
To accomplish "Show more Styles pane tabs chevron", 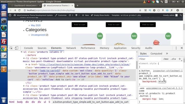I will (x=167, y=53).
